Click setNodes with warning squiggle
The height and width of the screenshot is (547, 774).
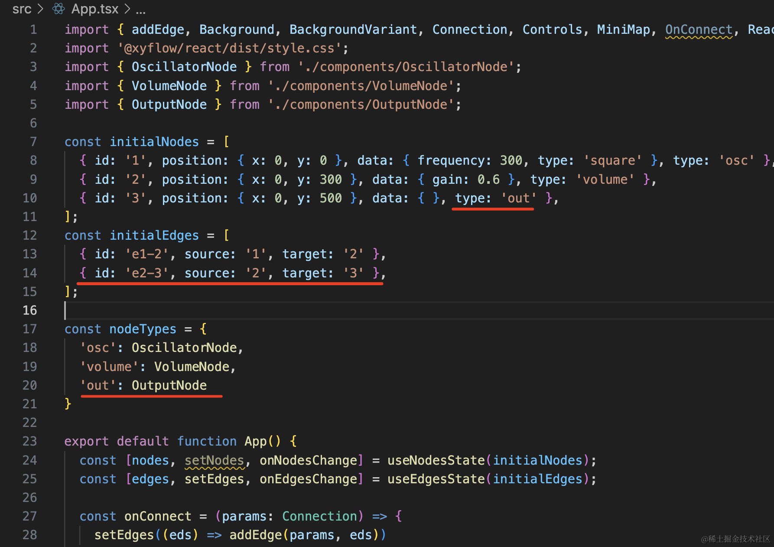point(215,460)
